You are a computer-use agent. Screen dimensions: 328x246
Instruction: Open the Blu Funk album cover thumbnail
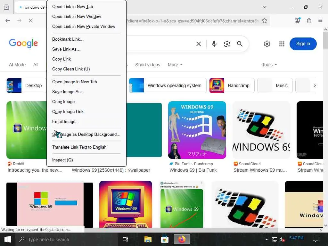[x=197, y=130]
